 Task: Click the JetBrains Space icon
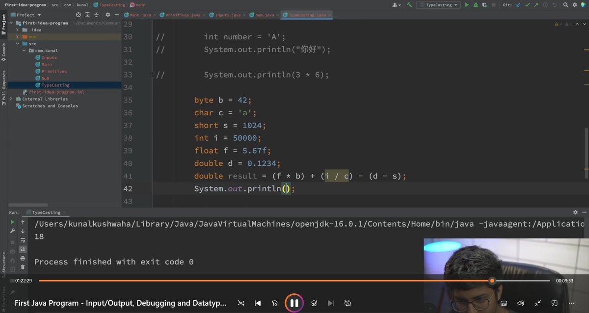(x=584, y=5)
